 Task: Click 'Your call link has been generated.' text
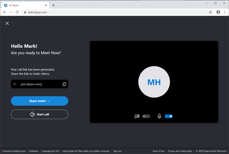[33, 70]
